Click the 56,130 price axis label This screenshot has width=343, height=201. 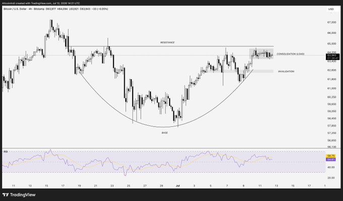(x=332, y=147)
